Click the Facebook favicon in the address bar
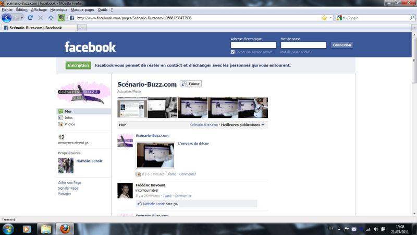 point(72,18)
